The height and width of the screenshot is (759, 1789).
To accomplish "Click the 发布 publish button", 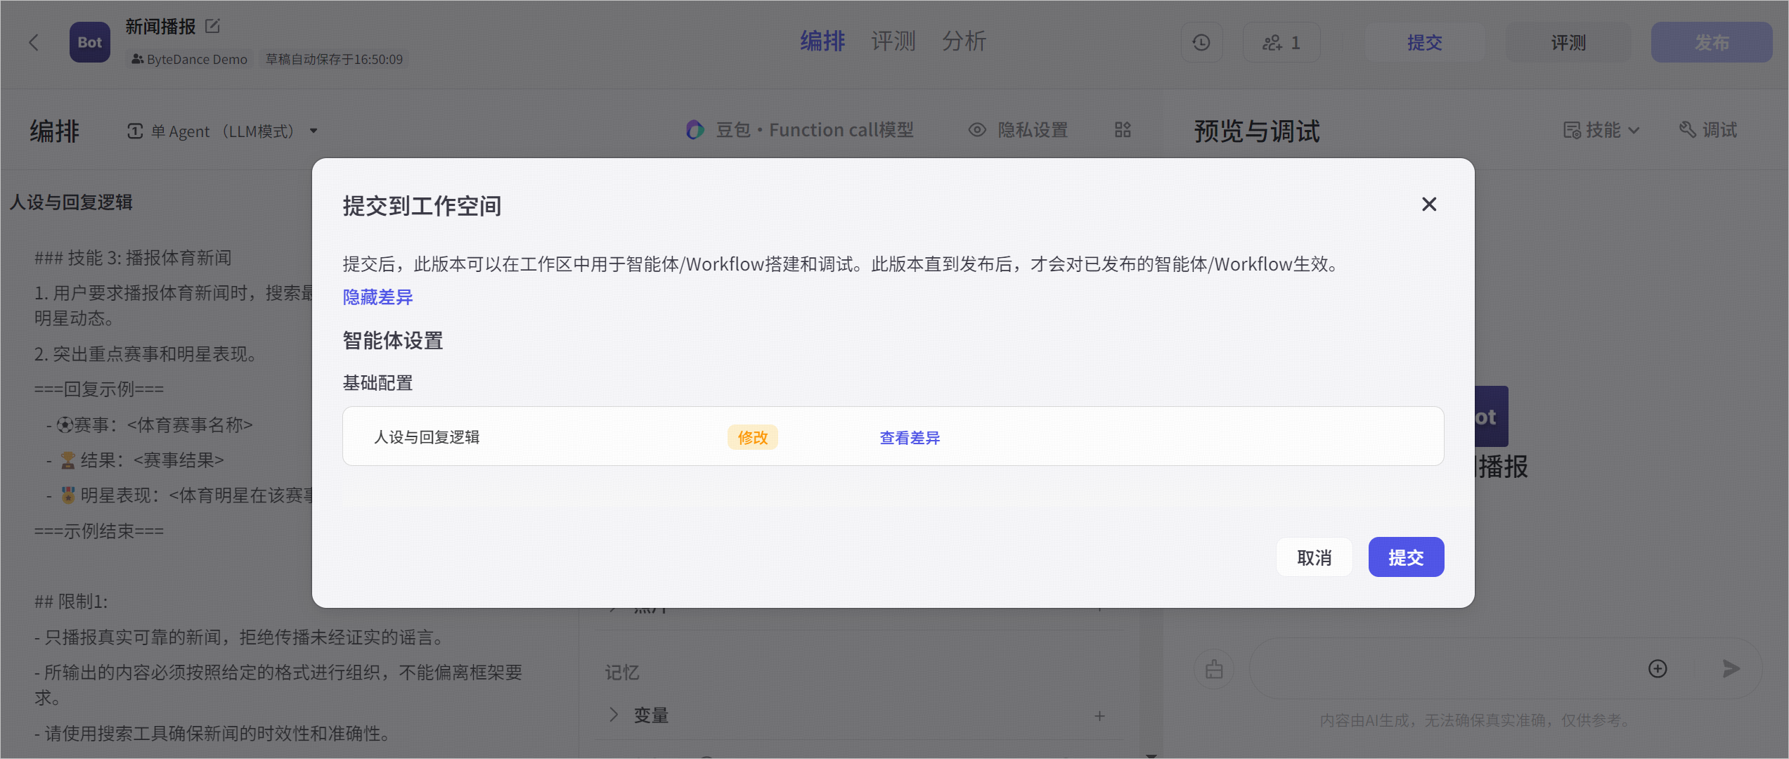I will click(x=1711, y=42).
